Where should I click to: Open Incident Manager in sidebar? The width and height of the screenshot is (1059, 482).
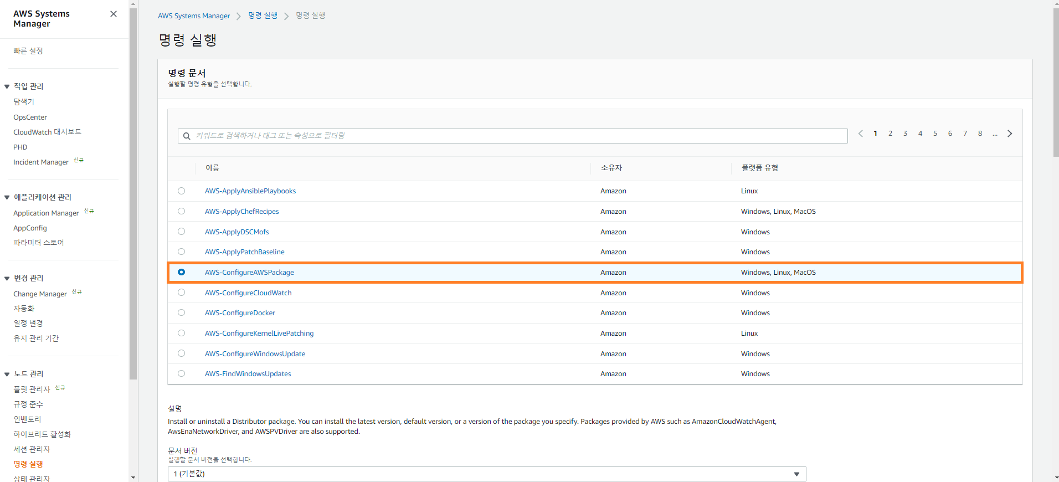pyautogui.click(x=41, y=162)
